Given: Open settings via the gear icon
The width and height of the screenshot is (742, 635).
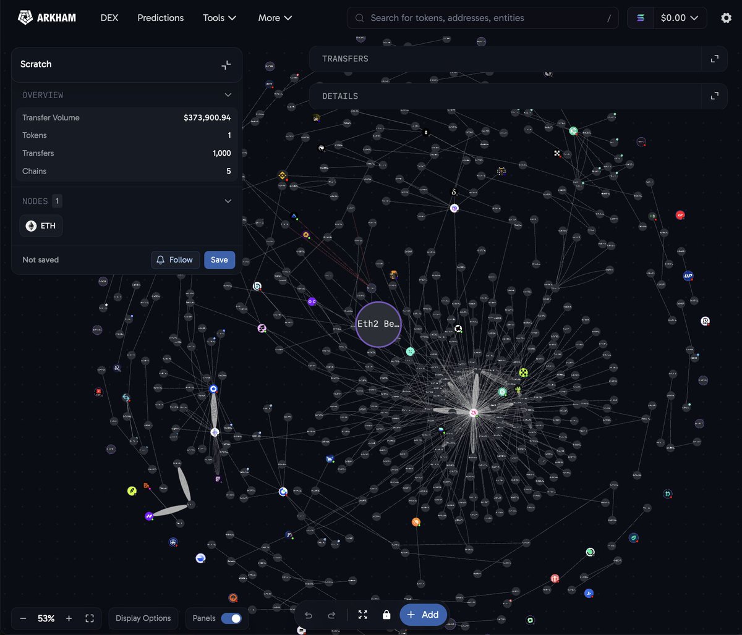Looking at the screenshot, I should pos(726,18).
